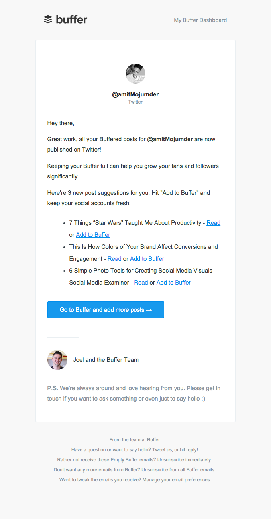Open the Buffer link in the footer

point(153,439)
